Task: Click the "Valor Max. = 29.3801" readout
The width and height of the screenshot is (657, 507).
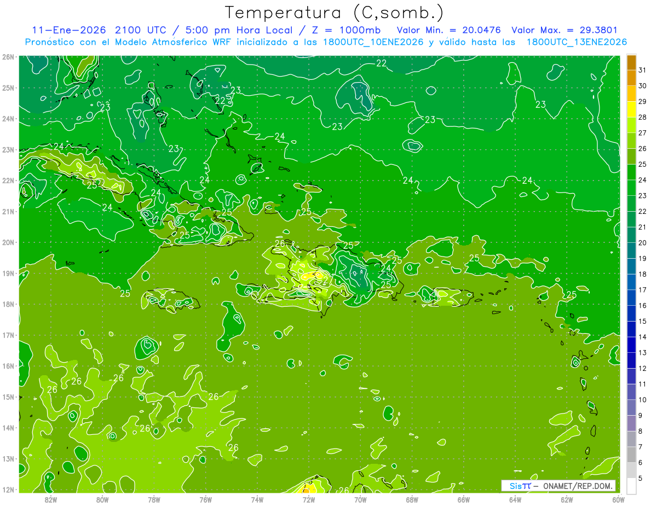Action: (564, 30)
